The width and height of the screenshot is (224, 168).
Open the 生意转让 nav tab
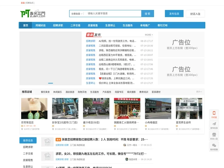click(110, 25)
